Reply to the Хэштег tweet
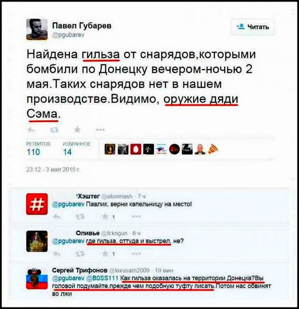 (x=57, y=217)
